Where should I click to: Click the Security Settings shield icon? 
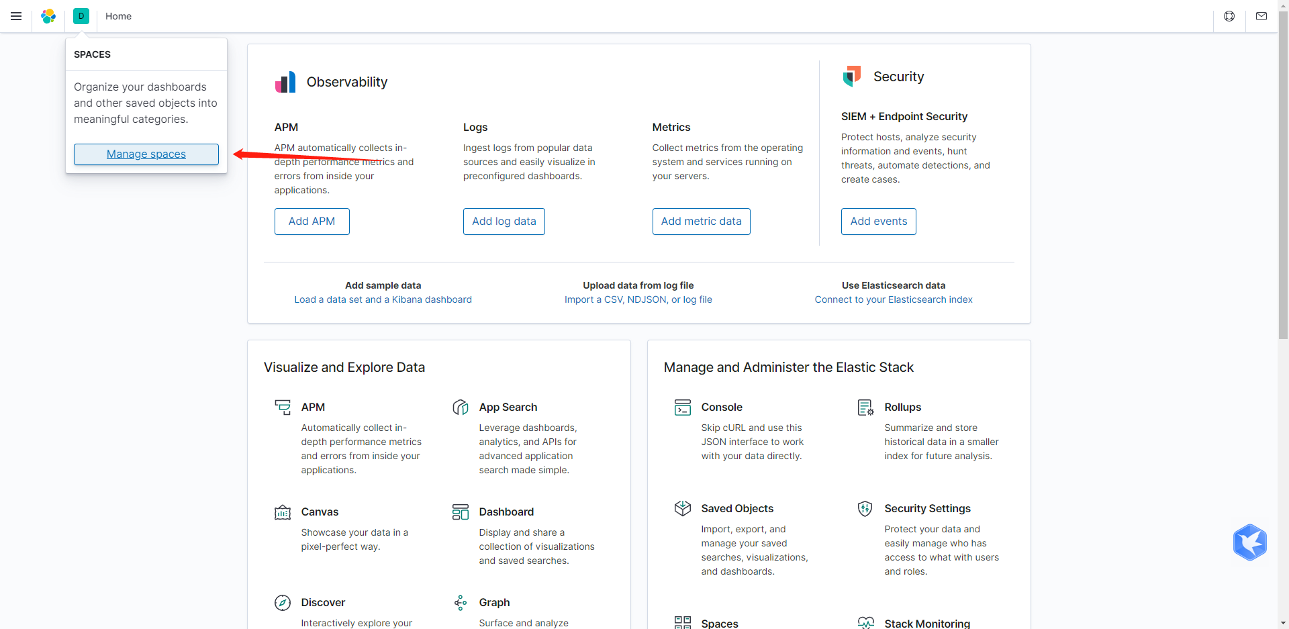pyautogui.click(x=865, y=509)
